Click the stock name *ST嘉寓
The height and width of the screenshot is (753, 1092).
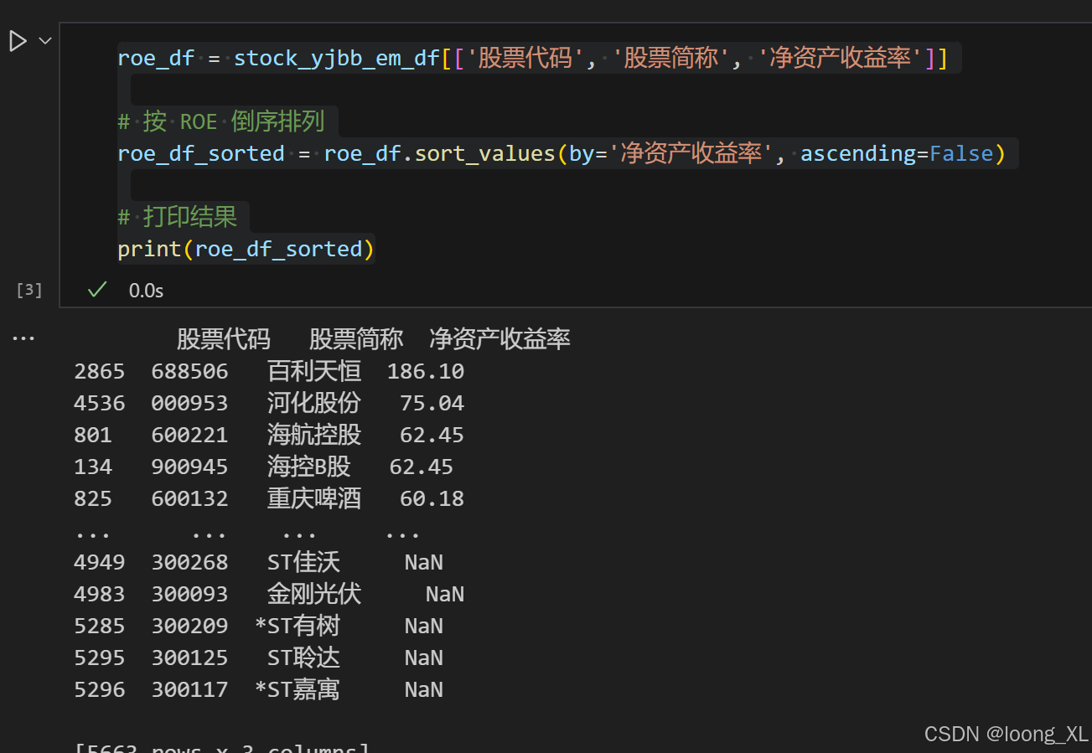coord(298,689)
